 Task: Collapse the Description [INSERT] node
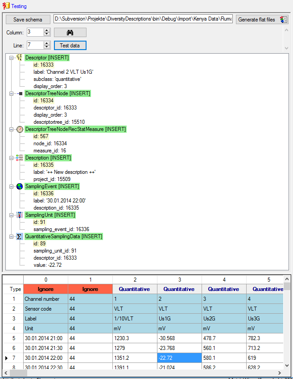coord(11,158)
